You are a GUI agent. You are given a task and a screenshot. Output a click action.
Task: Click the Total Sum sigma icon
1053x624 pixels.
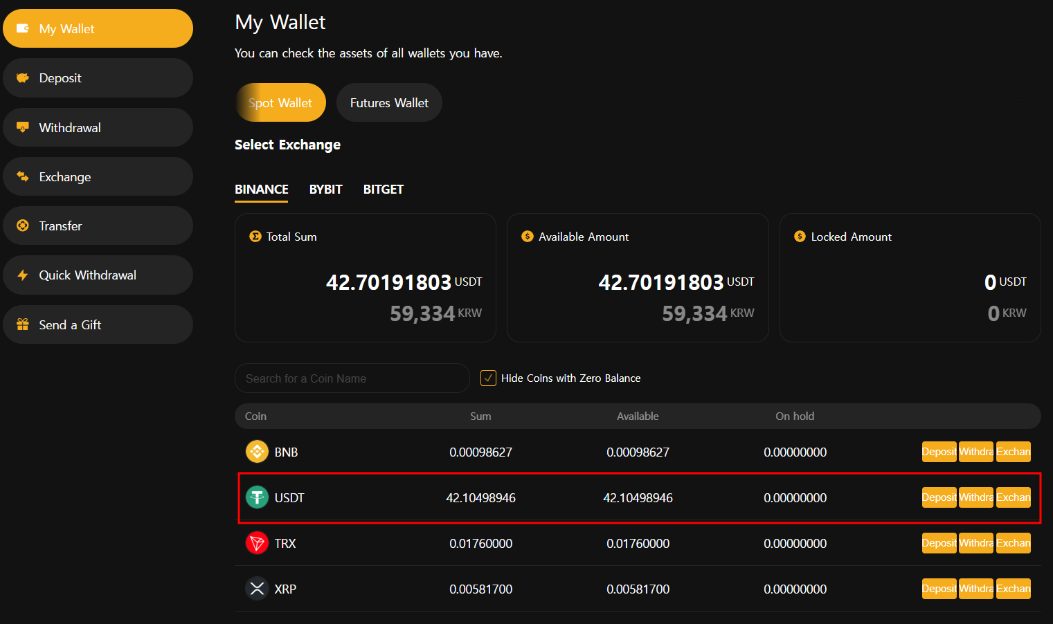255,237
